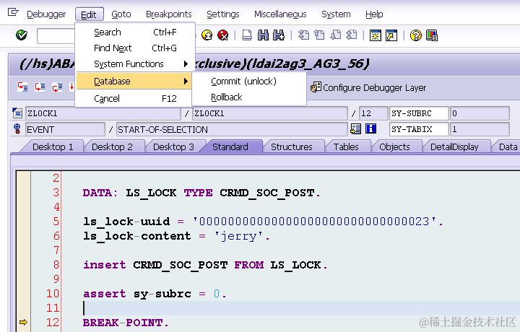
Task: Click the START-OF-SELECTION field
Action: tap(232, 129)
